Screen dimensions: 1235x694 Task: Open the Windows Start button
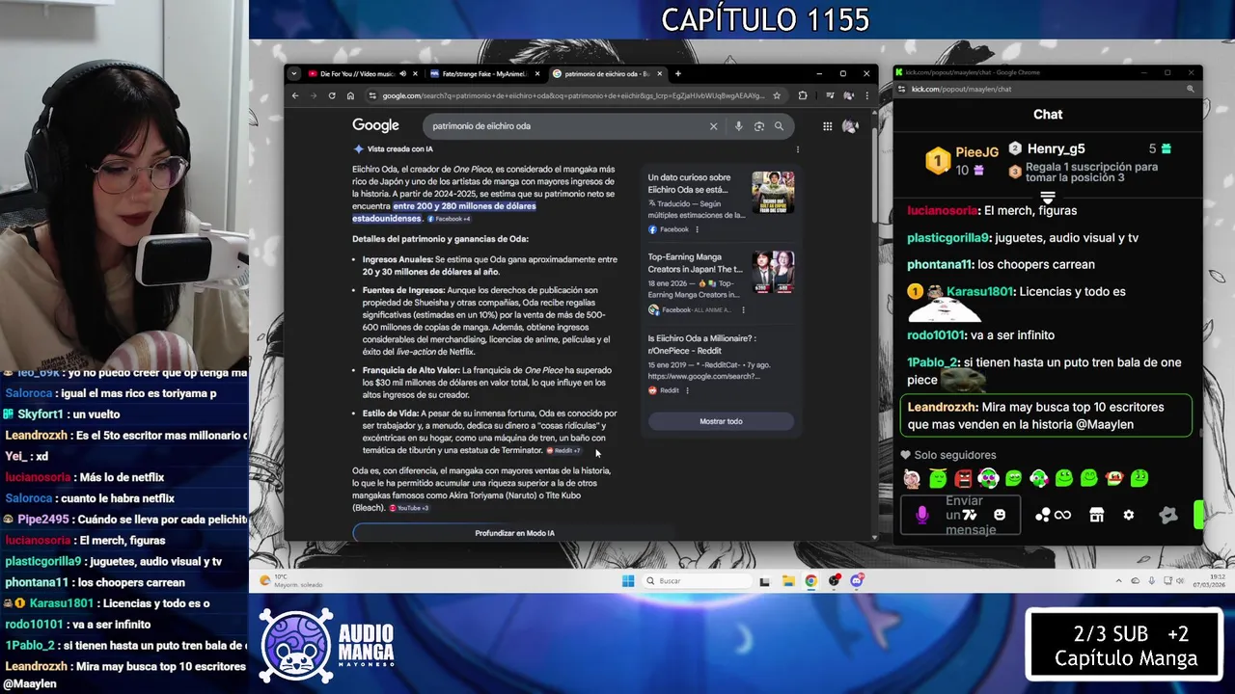coord(628,580)
